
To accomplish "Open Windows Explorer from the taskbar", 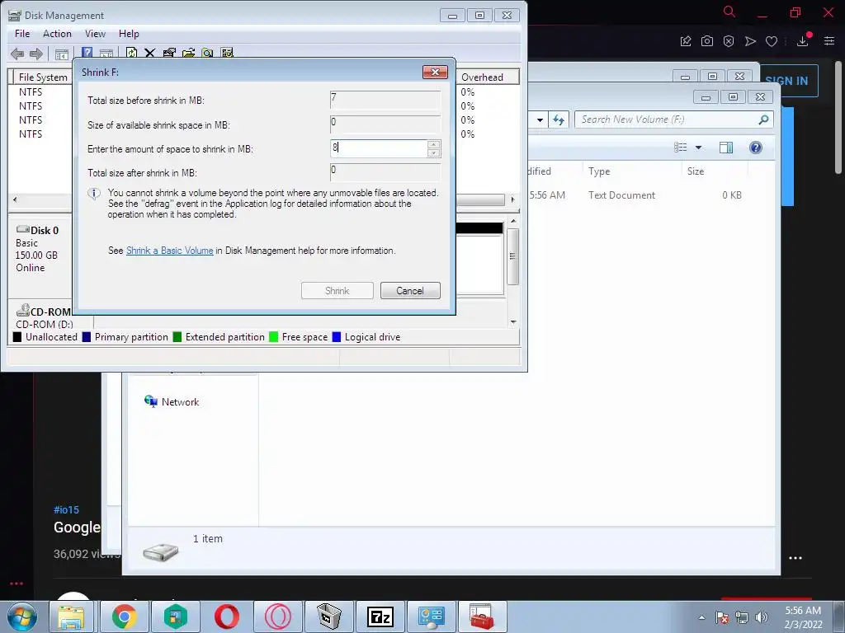I will pyautogui.click(x=72, y=617).
